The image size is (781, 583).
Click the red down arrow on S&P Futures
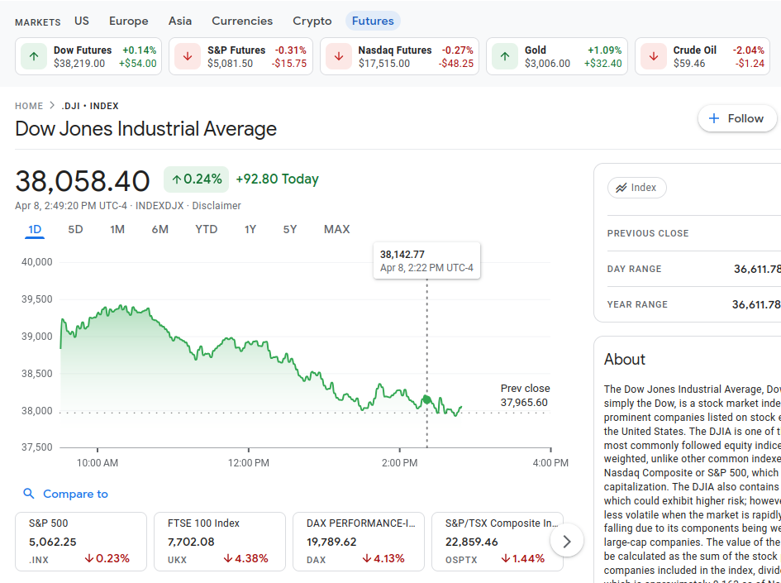[188, 56]
